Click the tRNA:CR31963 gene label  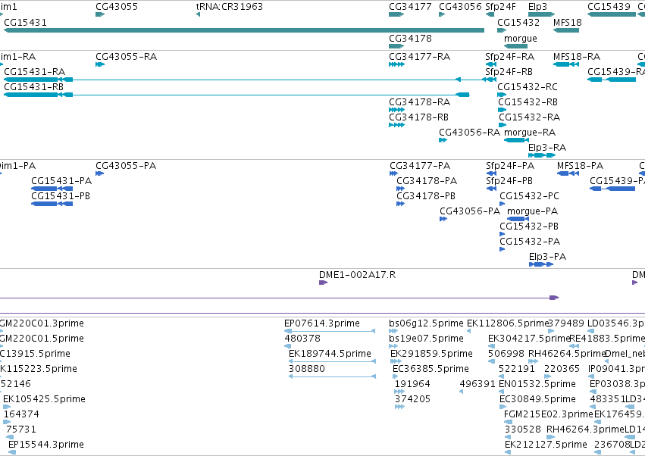229,7
